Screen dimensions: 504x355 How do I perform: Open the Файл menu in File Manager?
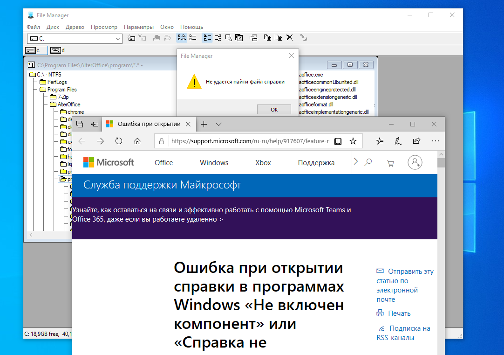coord(33,27)
